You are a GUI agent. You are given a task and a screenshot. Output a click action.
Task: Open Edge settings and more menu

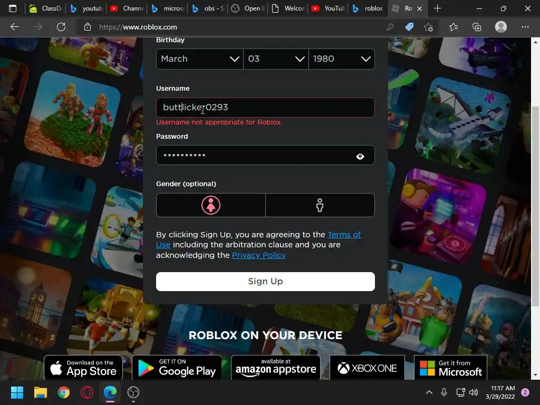tap(525, 27)
